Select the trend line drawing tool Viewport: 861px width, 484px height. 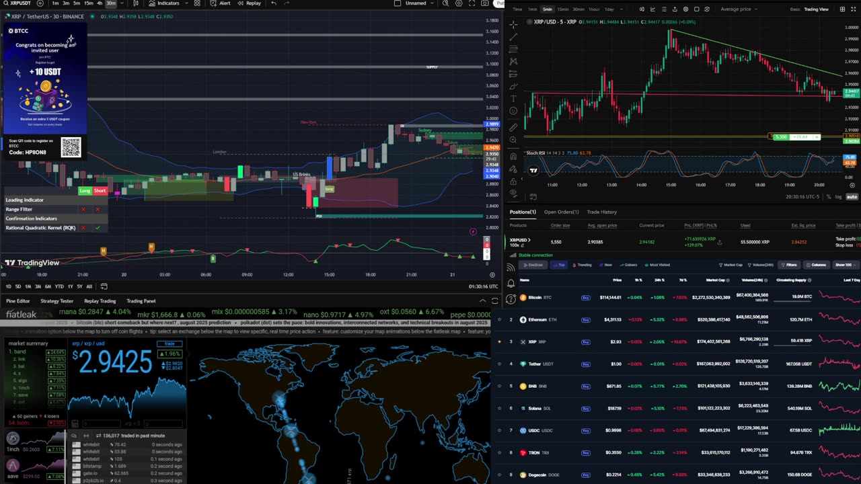tap(513, 37)
